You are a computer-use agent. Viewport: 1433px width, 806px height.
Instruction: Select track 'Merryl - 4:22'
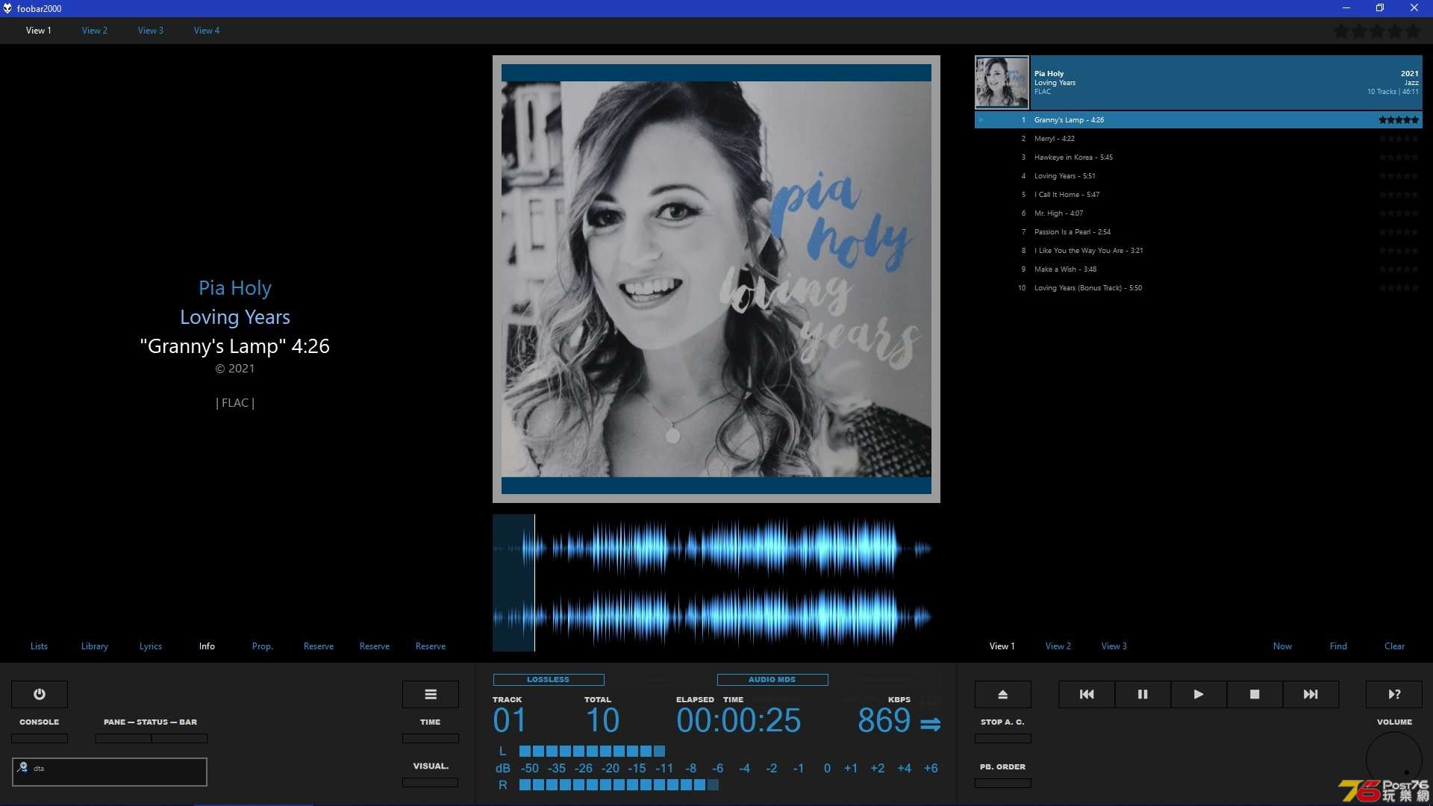[1199, 139]
